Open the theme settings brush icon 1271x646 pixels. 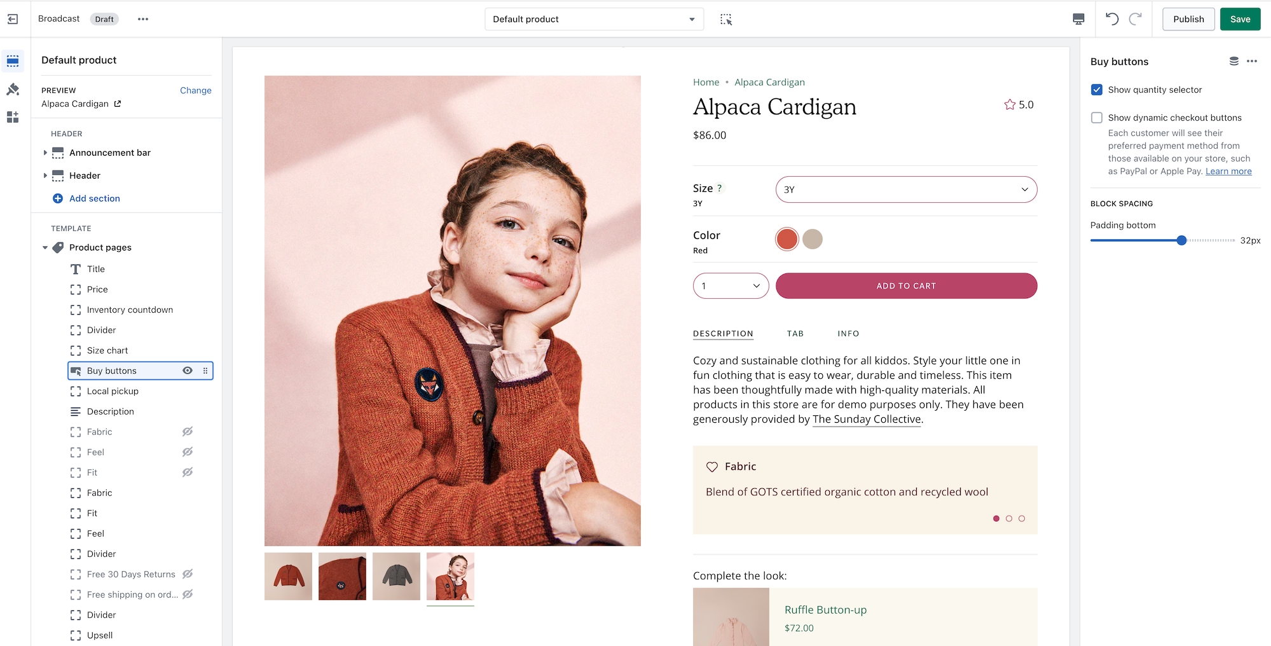pos(13,90)
